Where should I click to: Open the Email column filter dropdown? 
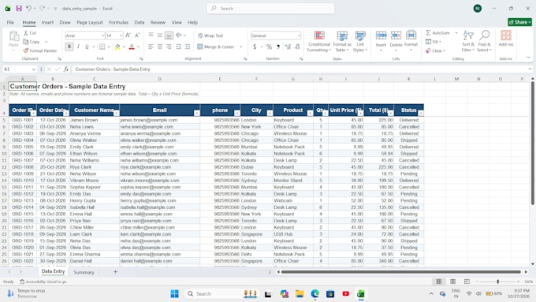(196, 113)
